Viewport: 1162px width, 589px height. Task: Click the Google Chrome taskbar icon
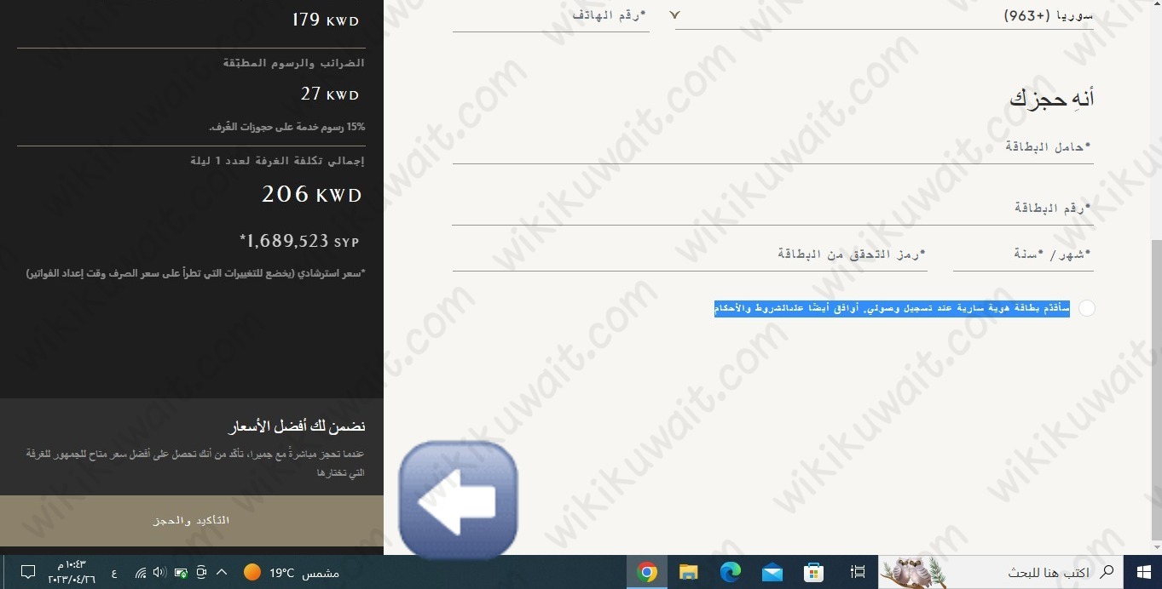point(647,572)
